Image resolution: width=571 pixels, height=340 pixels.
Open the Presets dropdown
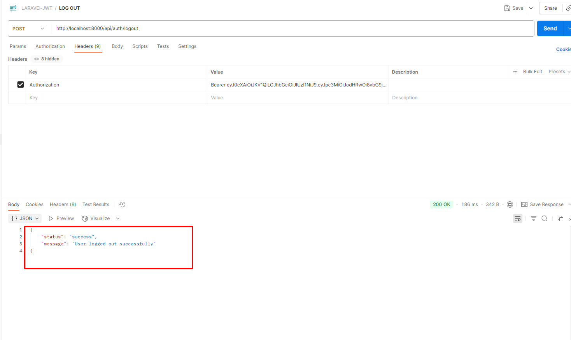click(x=559, y=72)
